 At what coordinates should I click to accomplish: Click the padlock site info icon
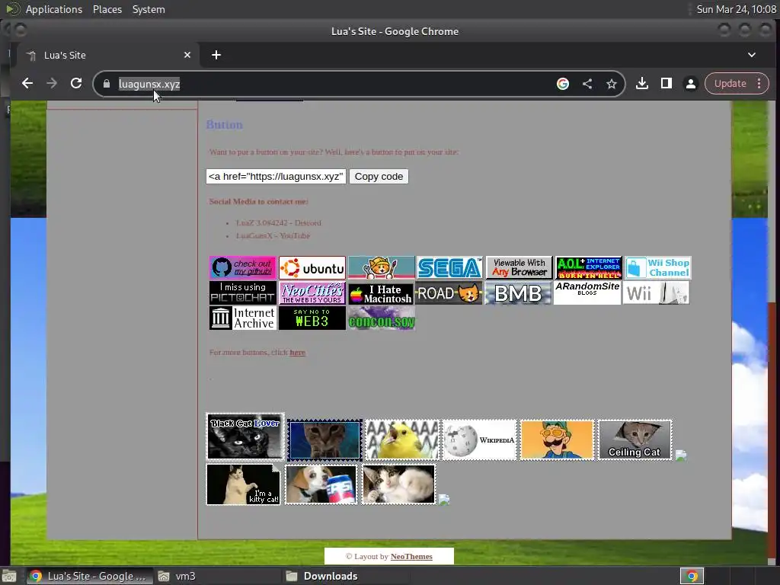pos(107,84)
